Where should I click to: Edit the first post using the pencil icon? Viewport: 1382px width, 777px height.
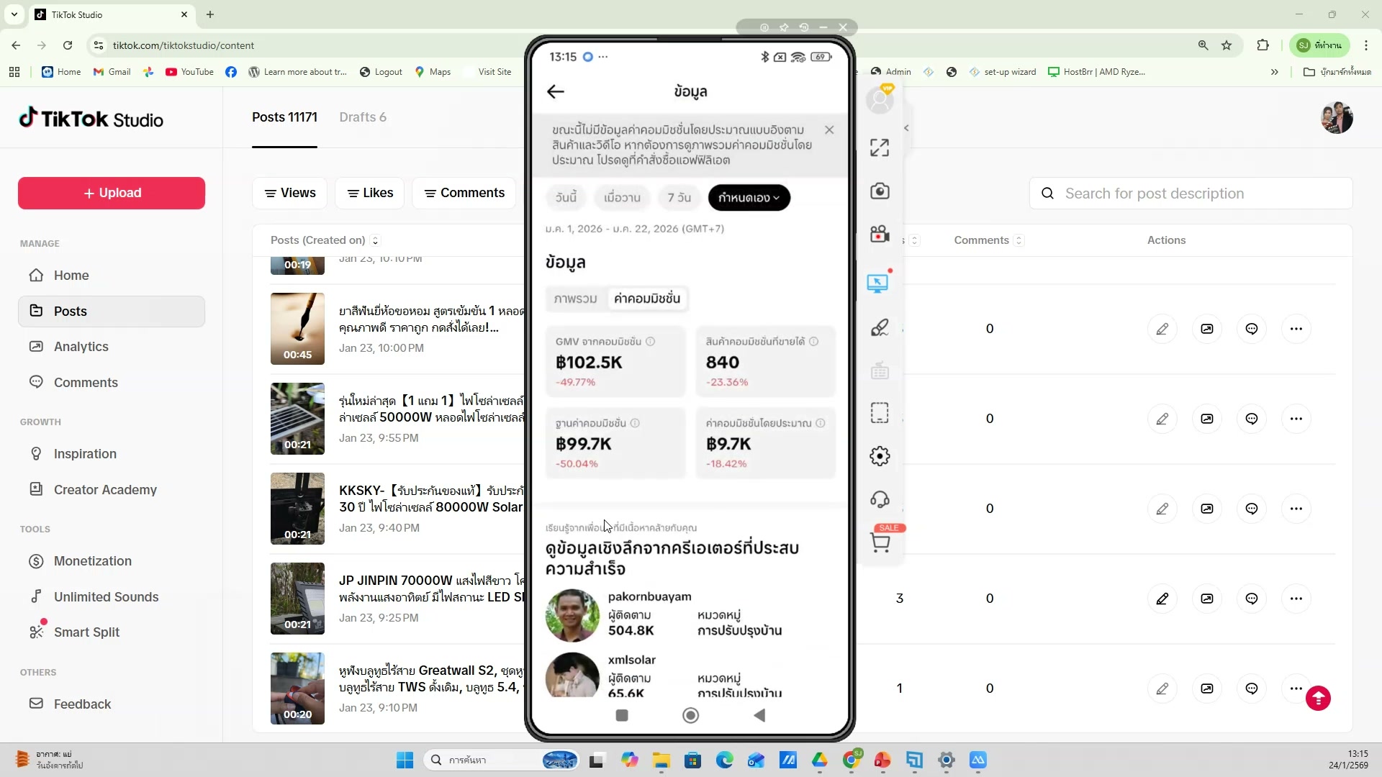(1163, 328)
